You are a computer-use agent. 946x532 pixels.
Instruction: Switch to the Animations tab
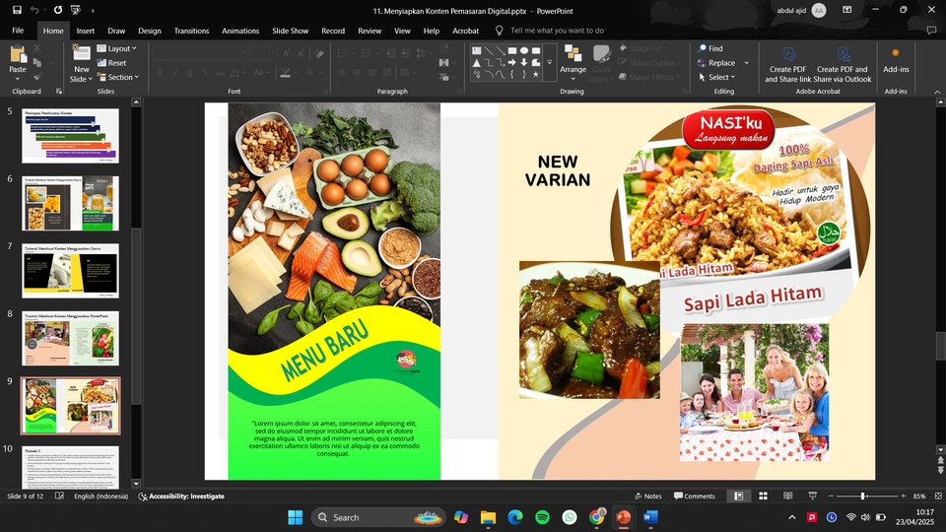click(x=240, y=31)
